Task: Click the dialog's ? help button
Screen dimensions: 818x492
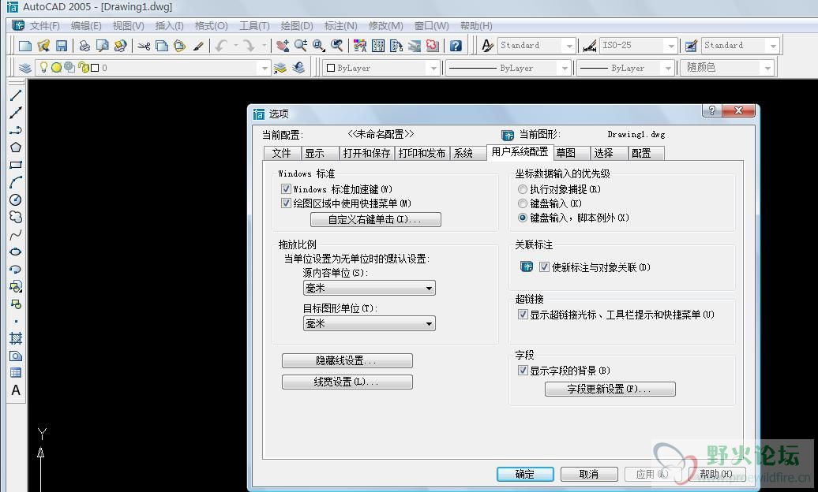Action: [x=712, y=110]
